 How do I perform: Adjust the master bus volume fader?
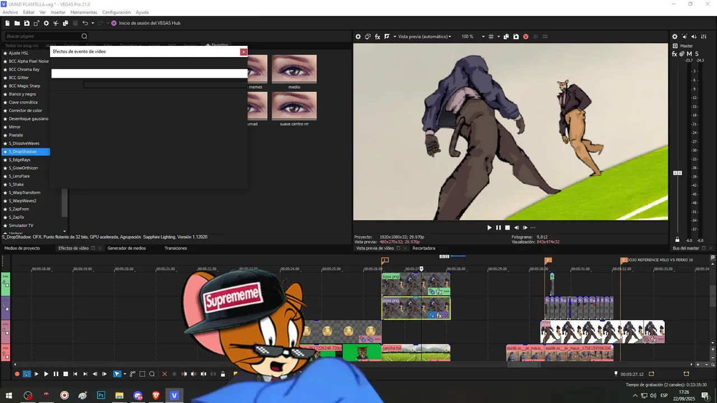pos(677,173)
